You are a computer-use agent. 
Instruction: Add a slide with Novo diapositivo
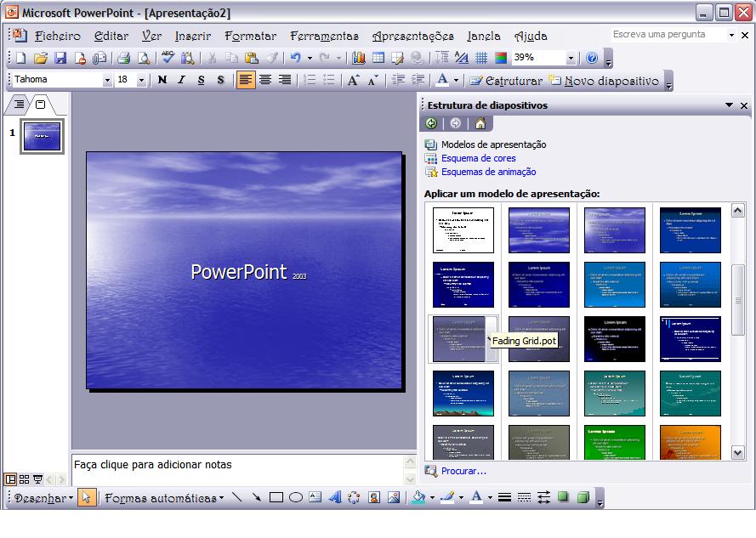click(x=604, y=81)
